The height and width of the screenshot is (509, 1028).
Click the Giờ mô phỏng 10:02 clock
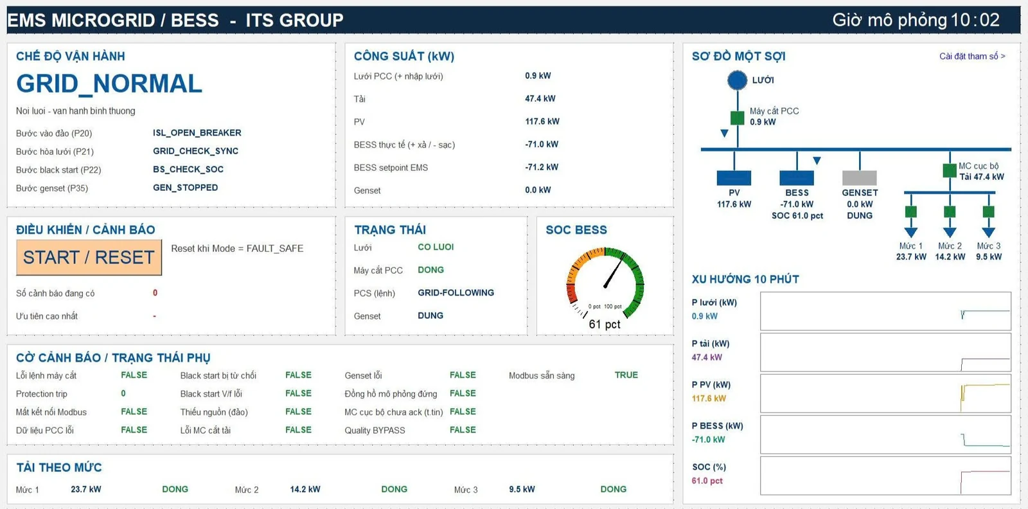[916, 20]
